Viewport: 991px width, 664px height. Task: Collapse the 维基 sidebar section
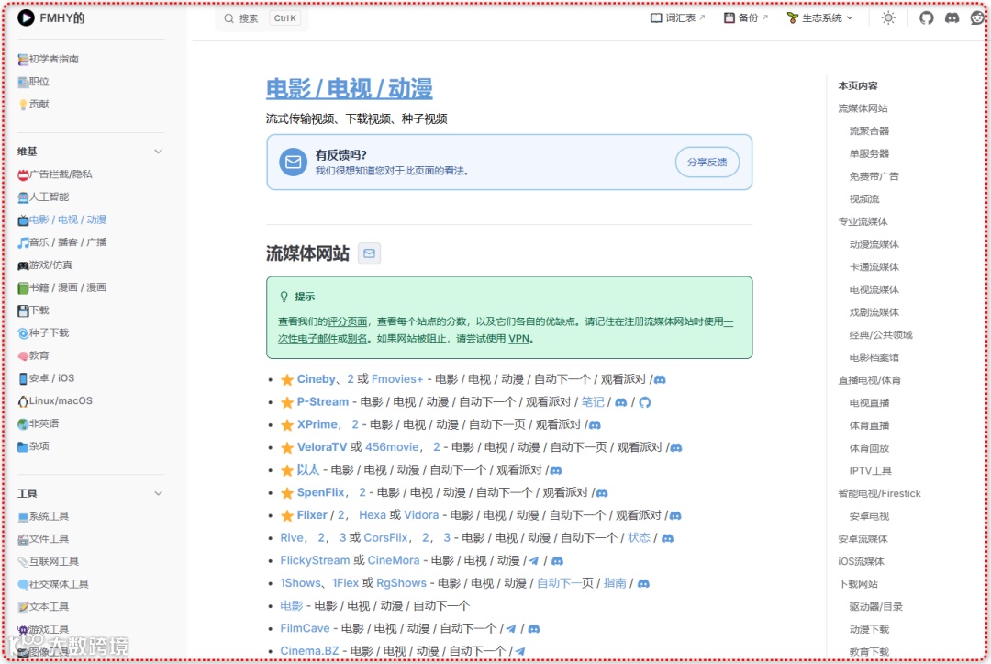coord(158,152)
